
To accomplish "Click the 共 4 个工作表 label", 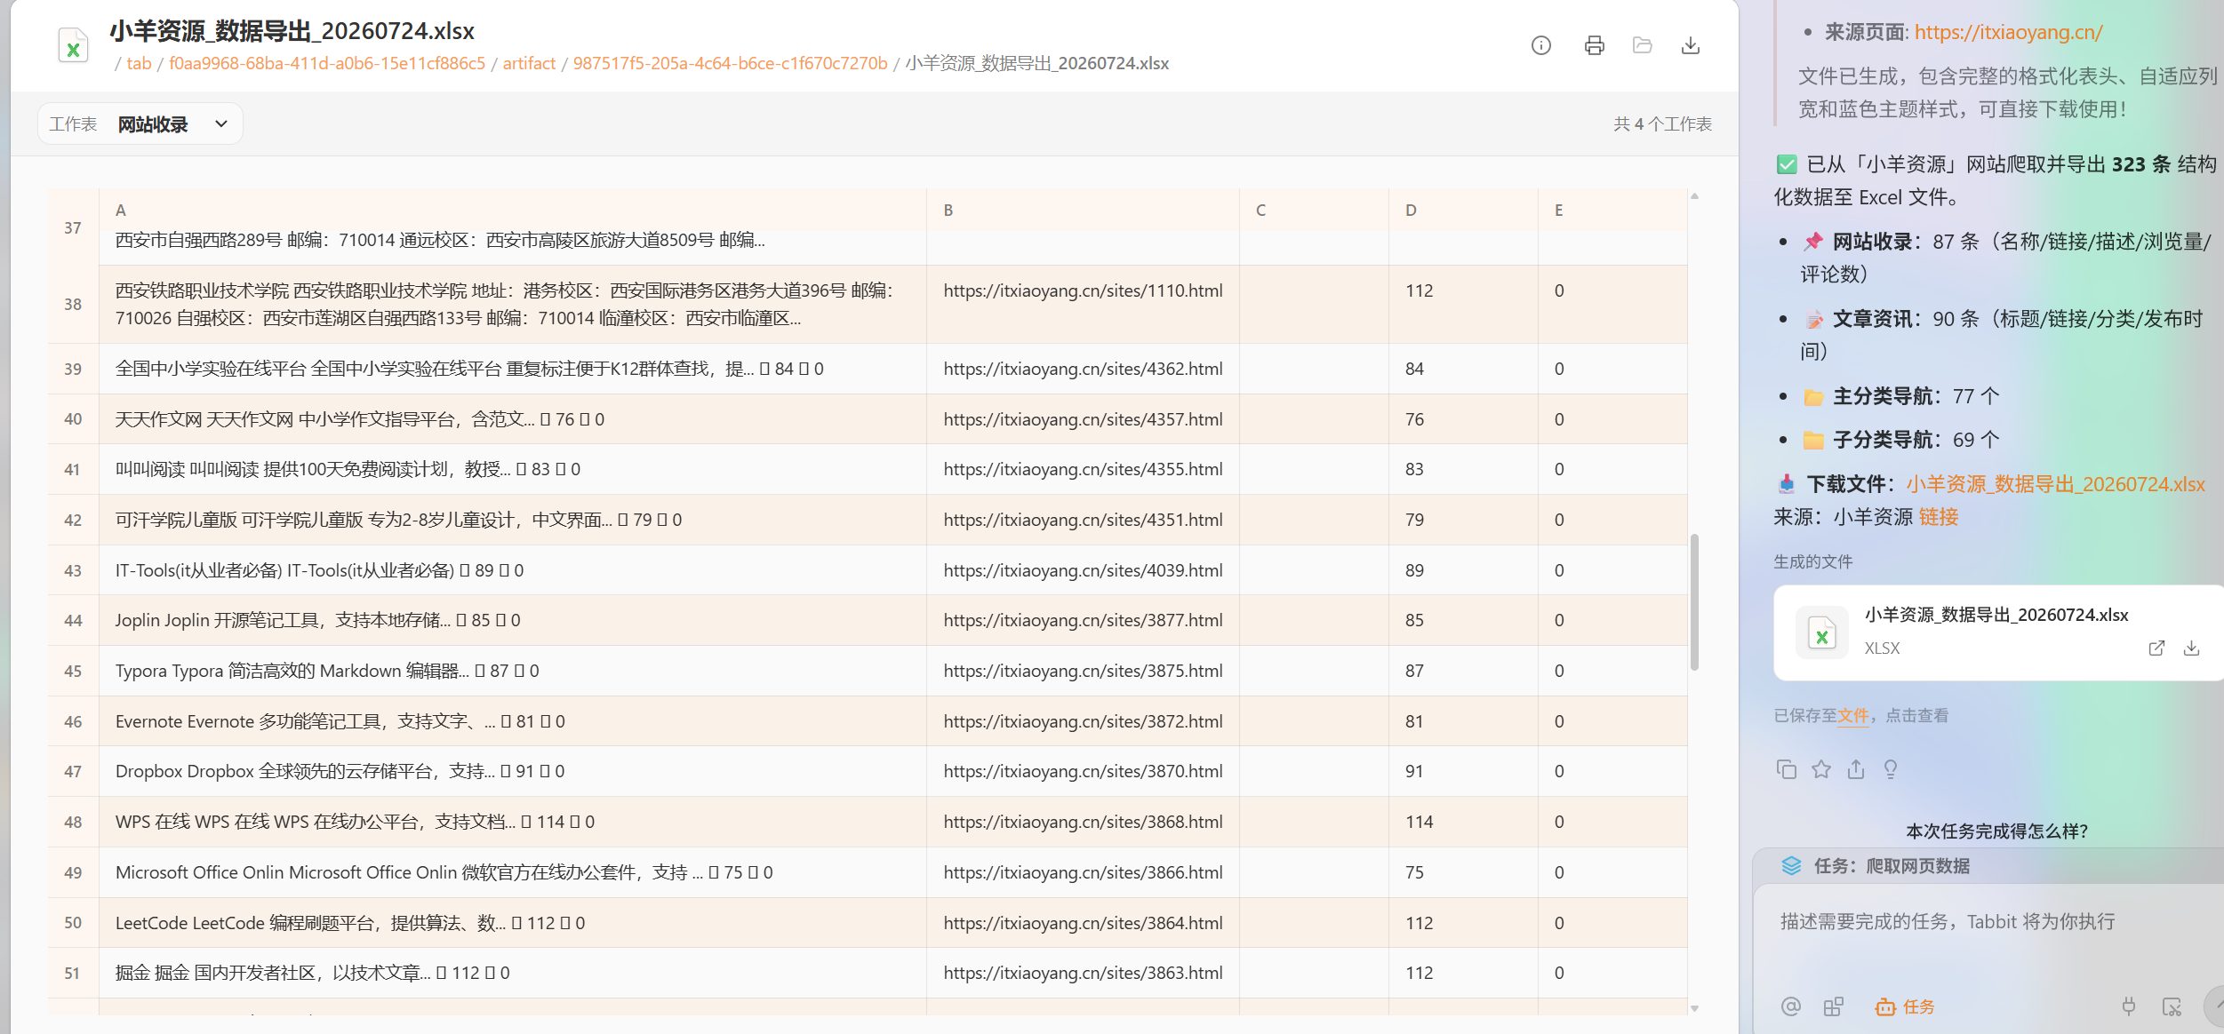I will [x=1662, y=123].
